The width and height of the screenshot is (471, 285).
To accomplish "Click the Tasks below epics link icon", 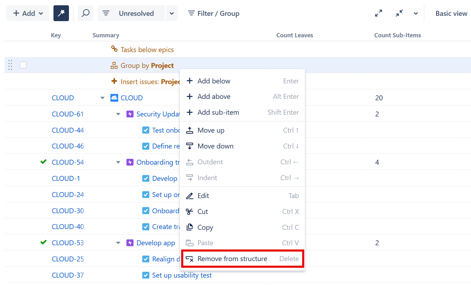I will (114, 49).
